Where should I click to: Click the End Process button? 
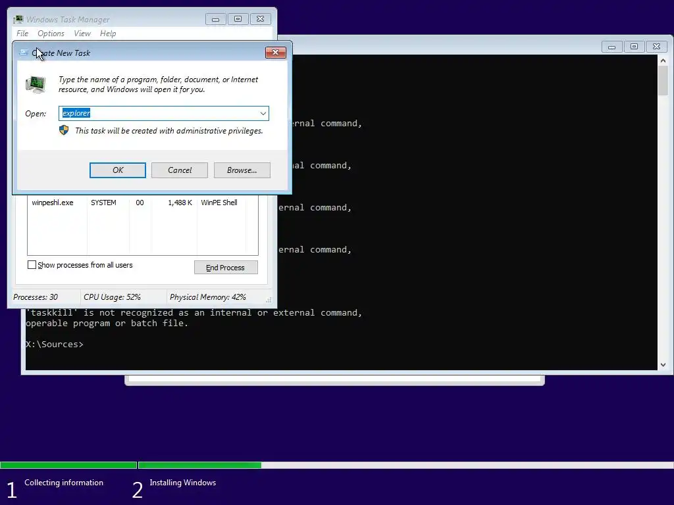tap(226, 267)
